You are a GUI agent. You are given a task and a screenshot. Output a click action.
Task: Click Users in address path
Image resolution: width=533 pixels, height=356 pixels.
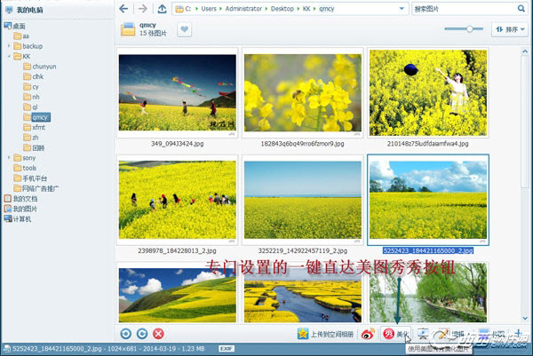click(x=209, y=9)
